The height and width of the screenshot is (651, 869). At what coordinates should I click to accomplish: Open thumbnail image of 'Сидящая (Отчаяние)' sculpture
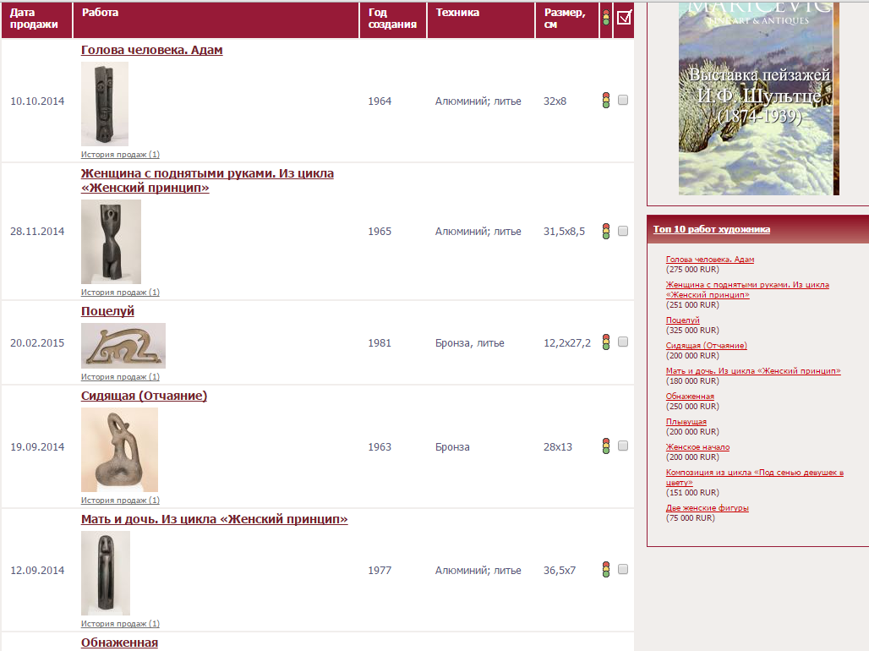click(119, 450)
